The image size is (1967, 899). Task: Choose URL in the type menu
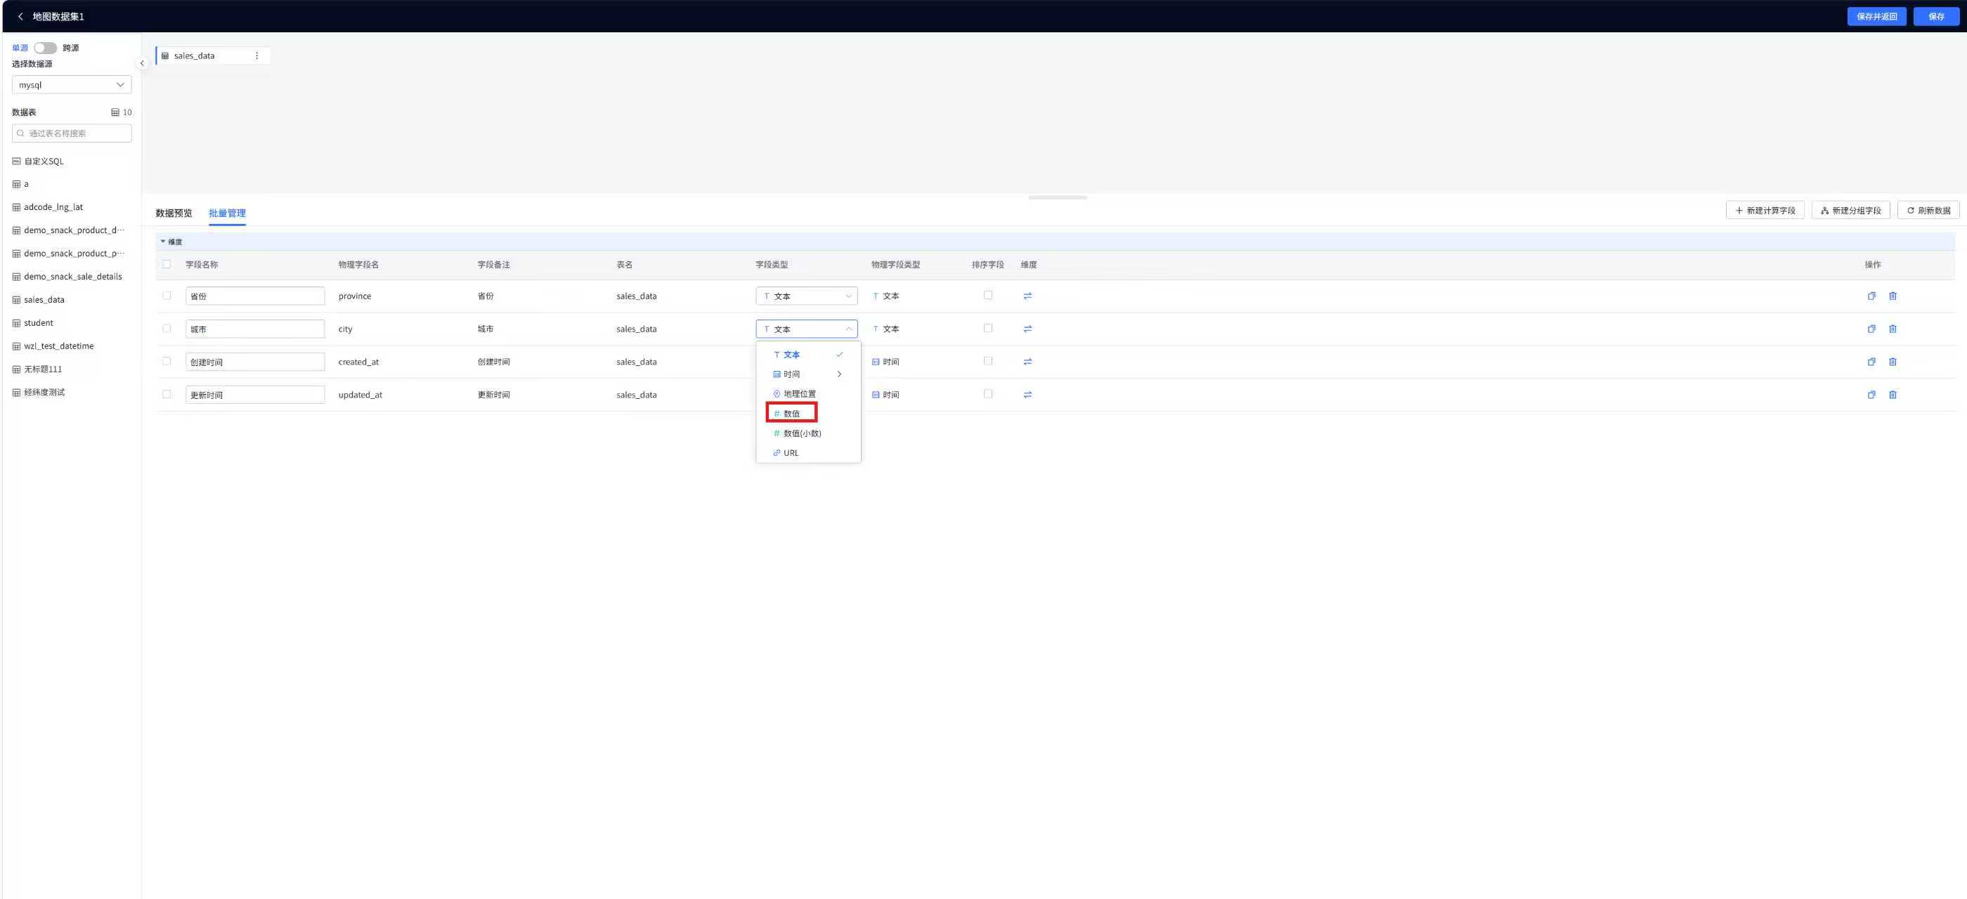click(808, 453)
